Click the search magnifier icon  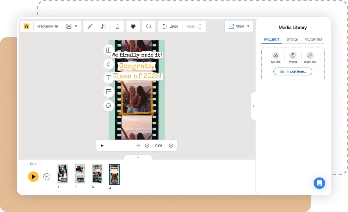click(149, 26)
